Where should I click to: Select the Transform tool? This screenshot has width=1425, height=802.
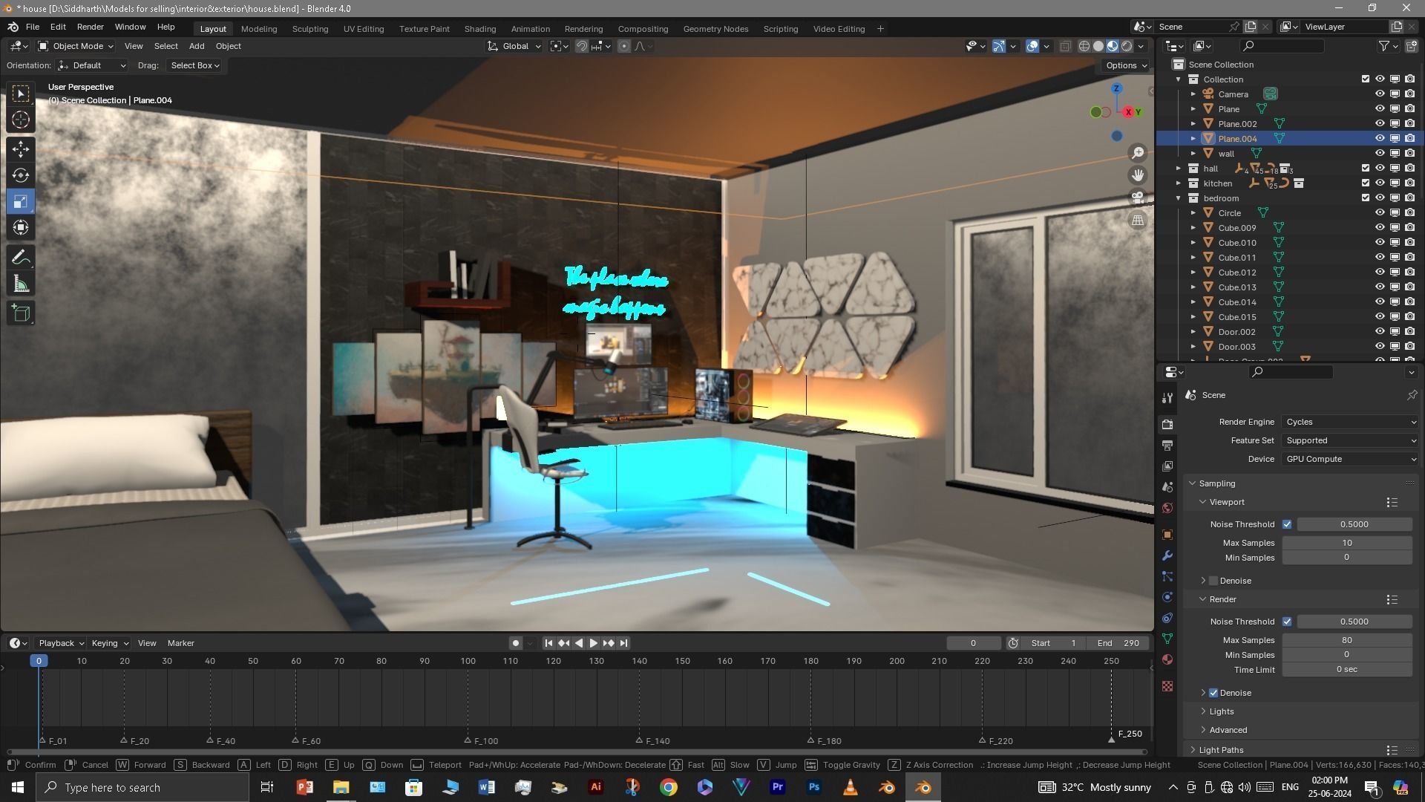pos(21,227)
